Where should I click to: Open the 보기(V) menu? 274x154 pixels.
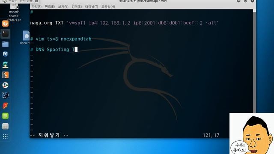[63, 7]
